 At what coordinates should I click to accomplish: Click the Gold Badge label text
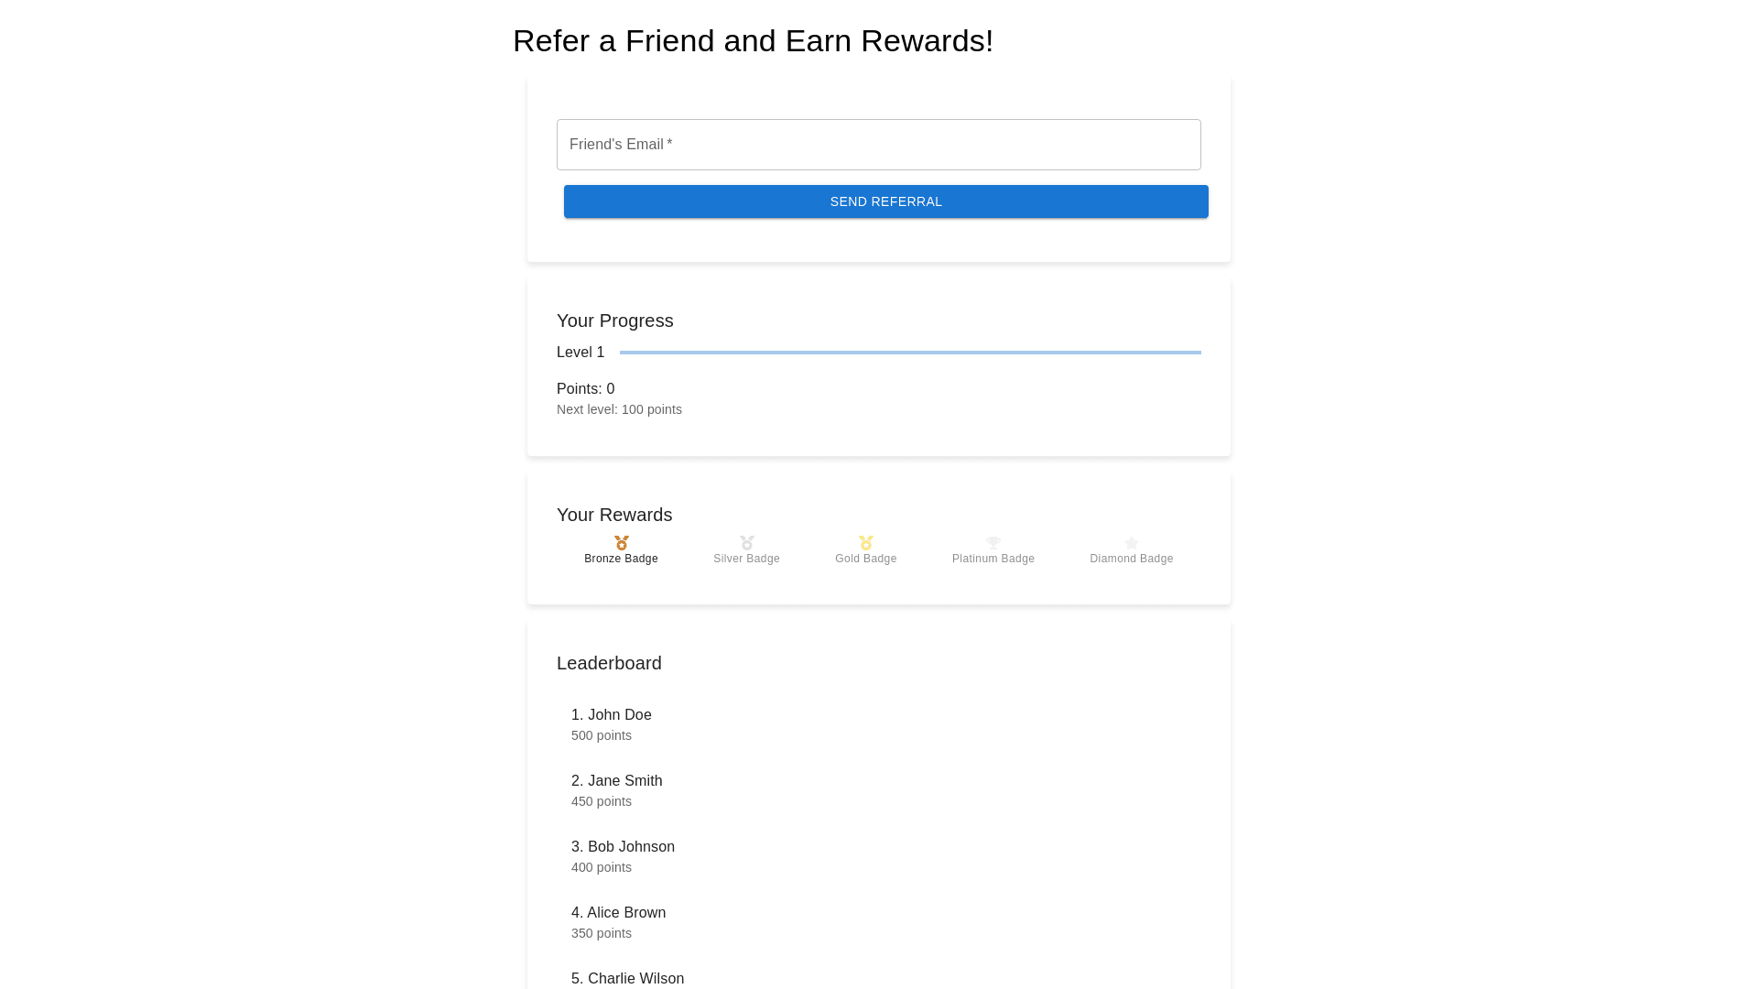pos(866,559)
